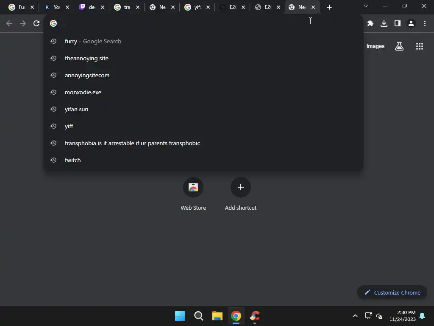
Task: Click the Customize Chrome button
Action: (x=392, y=292)
